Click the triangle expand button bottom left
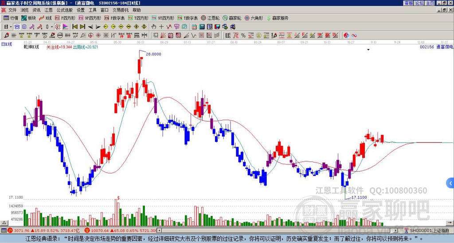The height and width of the screenshot is (243, 454). pos(4,223)
